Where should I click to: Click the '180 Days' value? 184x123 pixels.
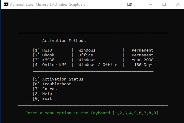click(x=144, y=65)
